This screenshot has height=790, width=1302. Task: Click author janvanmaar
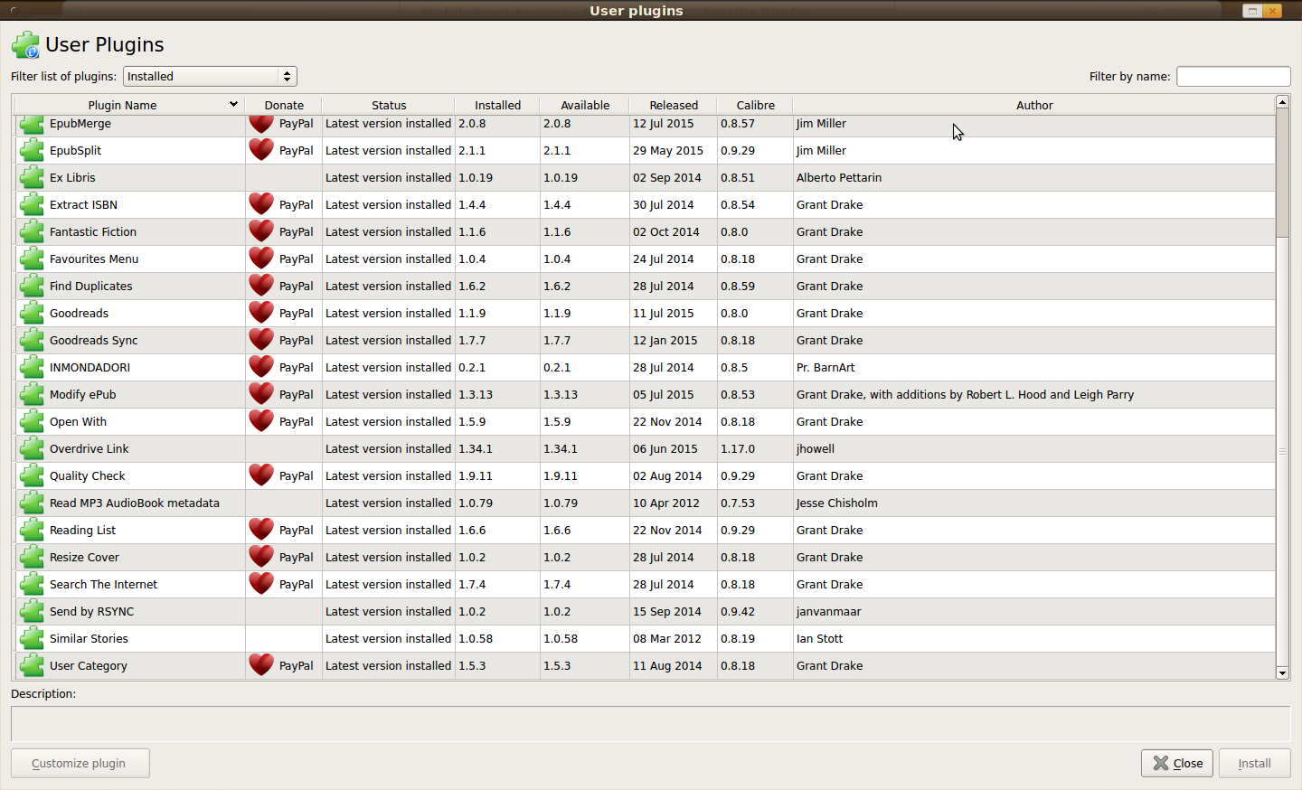click(x=829, y=611)
